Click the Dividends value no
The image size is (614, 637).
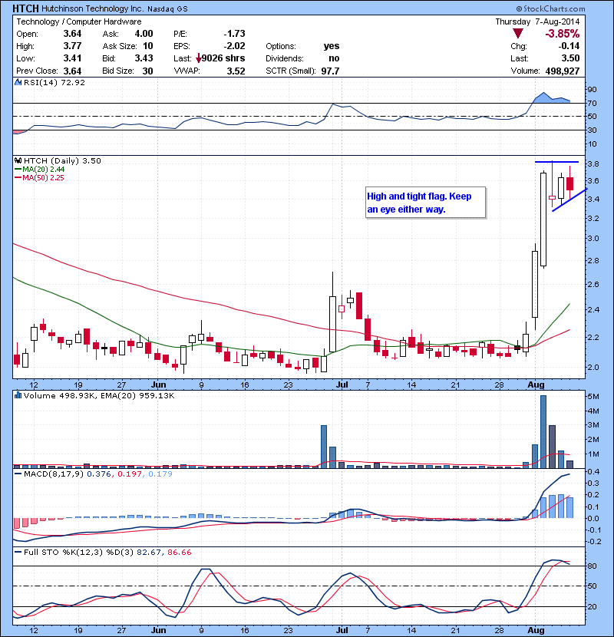coord(334,58)
